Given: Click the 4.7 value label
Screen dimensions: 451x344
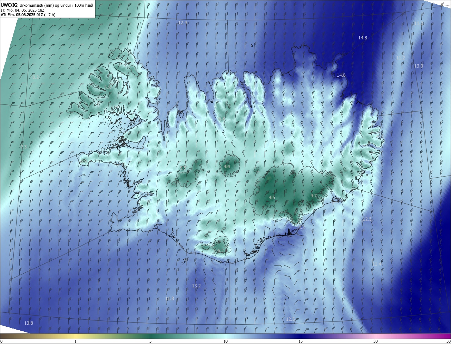Looking at the screenshot, I should [314, 196].
